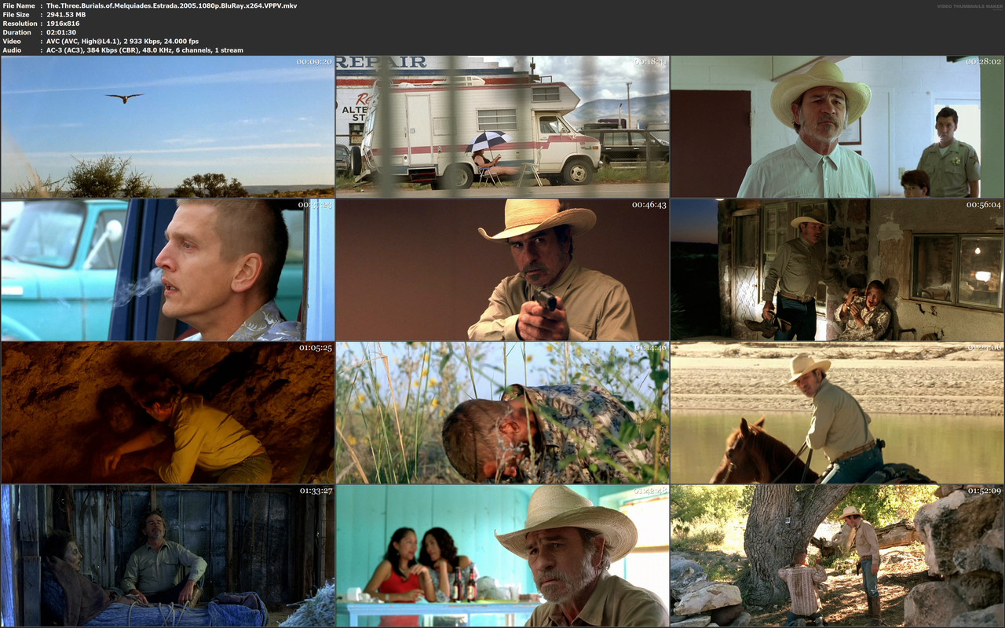Click the thumbnail of the cowboy beside the deputy in uniform
Viewport: 1005px width, 628px height.
pyautogui.click(x=837, y=126)
